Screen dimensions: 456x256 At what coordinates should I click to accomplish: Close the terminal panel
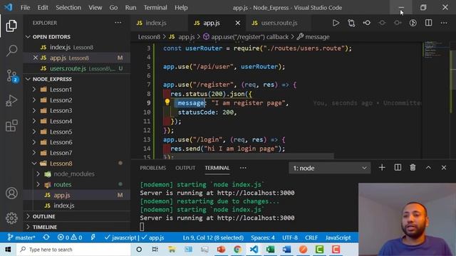pos(444,168)
